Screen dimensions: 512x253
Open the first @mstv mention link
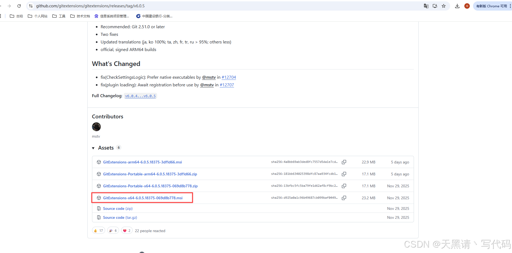(209, 77)
